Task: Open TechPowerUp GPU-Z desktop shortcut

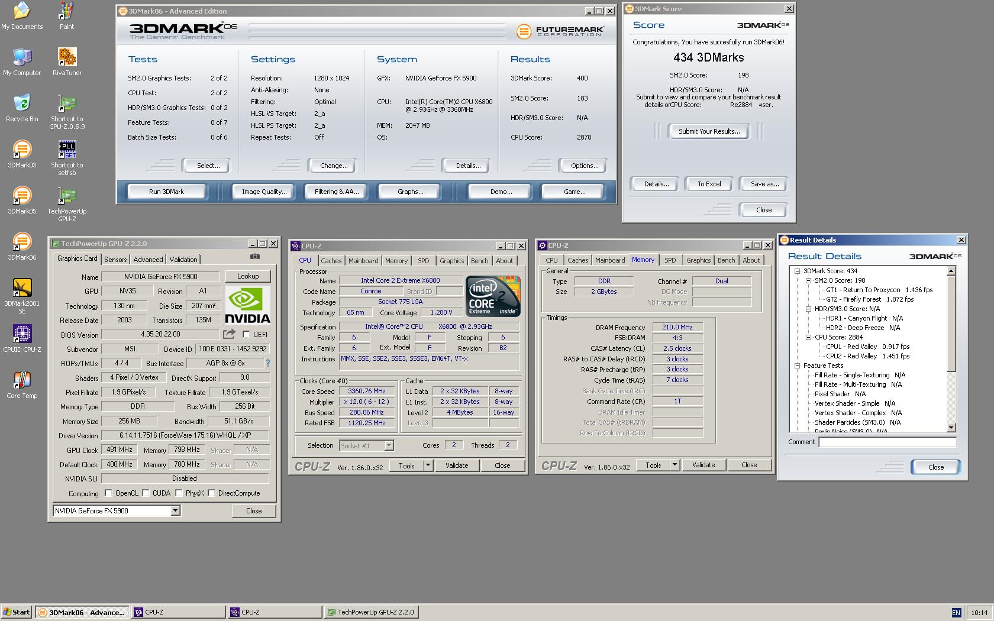Action: (67, 204)
